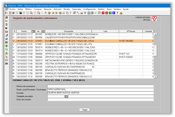Click the yellow new note toolbar icon
Viewport: 175px width, 117px height.
tap(10, 13)
